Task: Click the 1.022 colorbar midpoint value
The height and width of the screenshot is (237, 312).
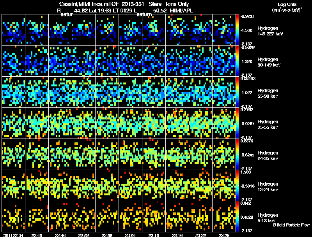Action: pyautogui.click(x=247, y=93)
